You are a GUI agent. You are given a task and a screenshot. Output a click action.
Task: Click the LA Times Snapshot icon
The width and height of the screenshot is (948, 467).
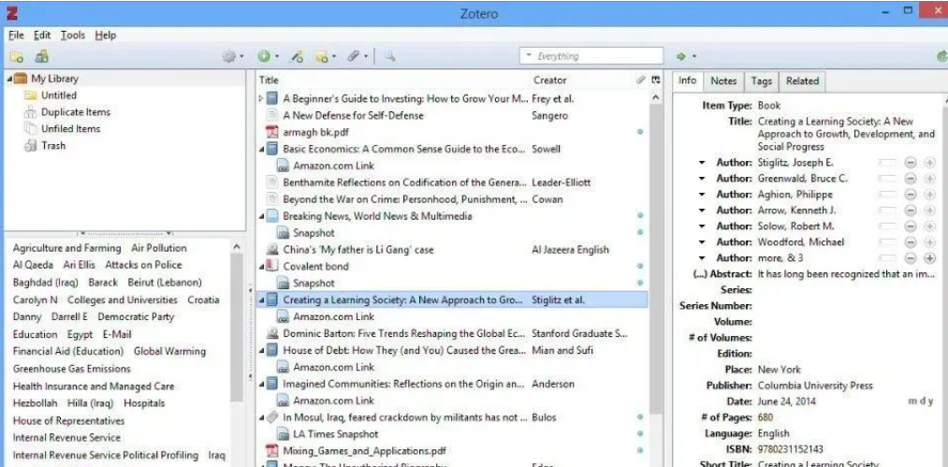(x=283, y=433)
